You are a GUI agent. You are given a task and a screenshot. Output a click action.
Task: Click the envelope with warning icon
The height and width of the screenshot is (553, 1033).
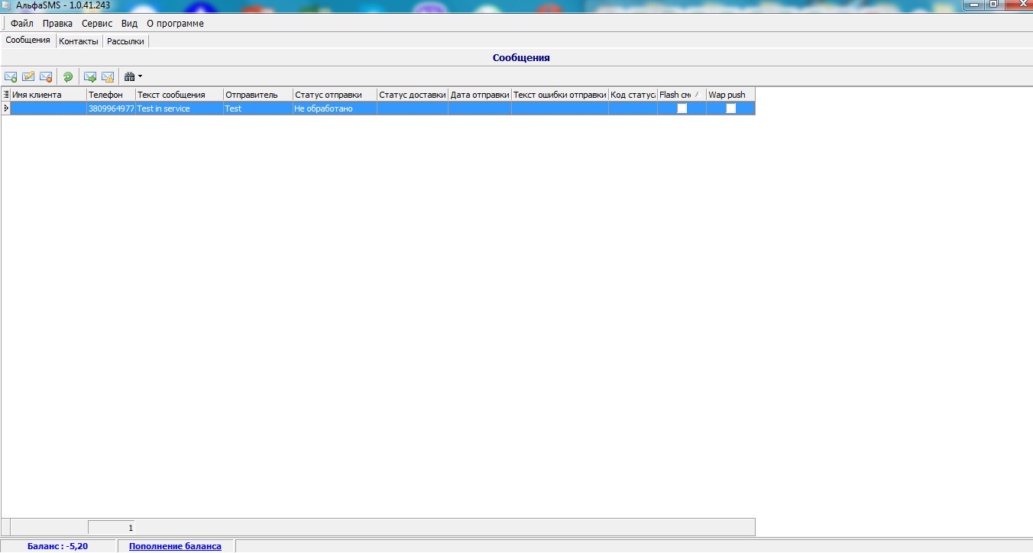(x=108, y=76)
